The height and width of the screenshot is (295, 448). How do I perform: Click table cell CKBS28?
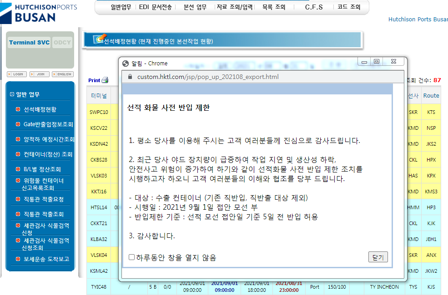(99, 160)
